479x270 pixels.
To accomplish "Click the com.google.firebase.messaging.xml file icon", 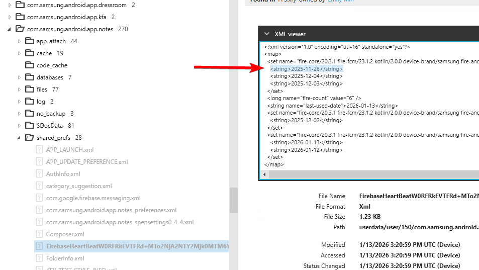I will [39, 198].
